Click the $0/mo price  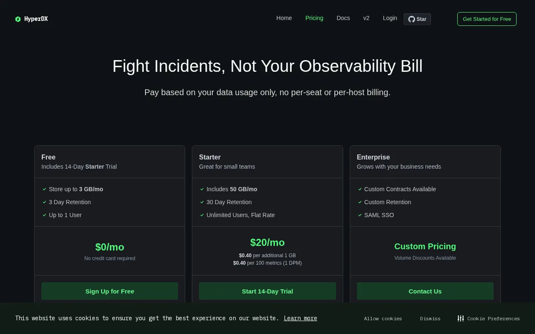pyautogui.click(x=110, y=247)
